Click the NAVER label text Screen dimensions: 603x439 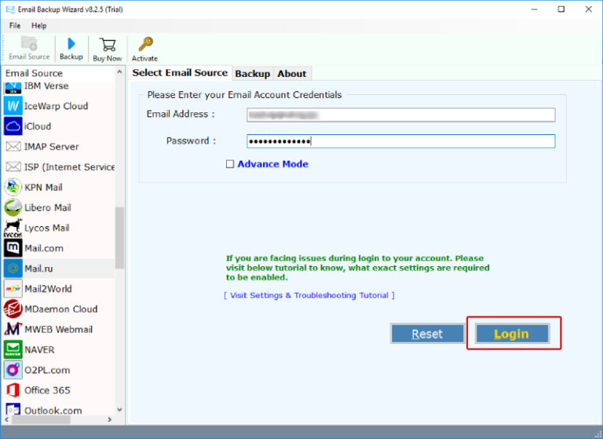(x=39, y=349)
